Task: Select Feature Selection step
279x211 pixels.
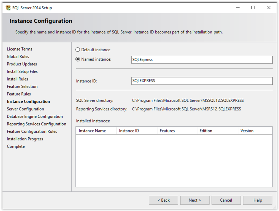Action: [x=22, y=87]
